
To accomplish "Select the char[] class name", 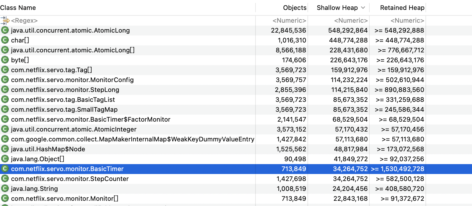I will coord(20,40).
